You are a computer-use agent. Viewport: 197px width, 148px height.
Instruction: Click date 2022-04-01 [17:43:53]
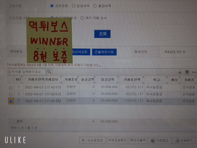click(x=43, y=94)
